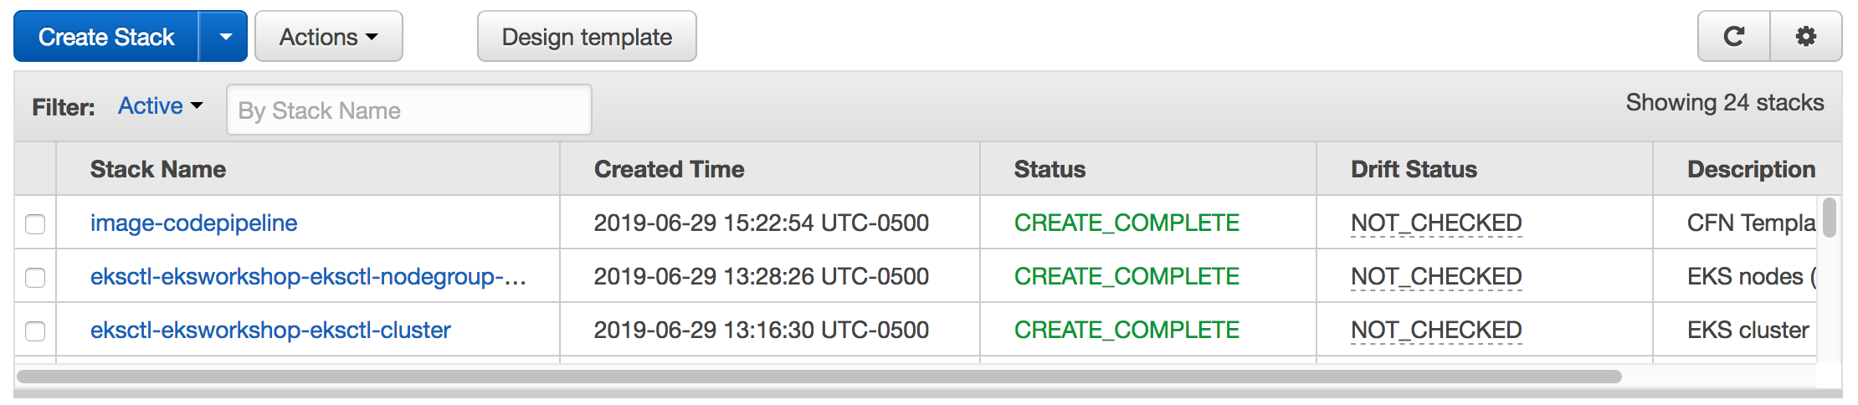Sort by the Status column header

pyautogui.click(x=1050, y=169)
